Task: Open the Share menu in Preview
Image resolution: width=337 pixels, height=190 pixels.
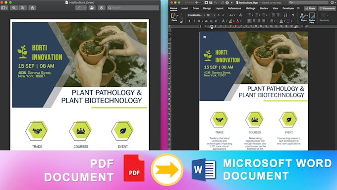Action: pyautogui.click(x=32, y=8)
